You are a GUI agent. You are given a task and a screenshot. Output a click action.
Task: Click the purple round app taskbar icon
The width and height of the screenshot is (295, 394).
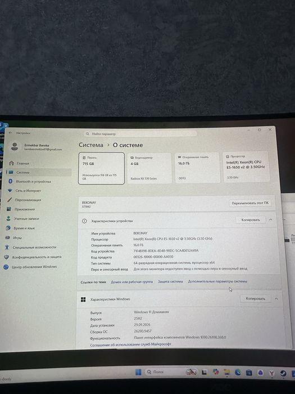[260, 373]
